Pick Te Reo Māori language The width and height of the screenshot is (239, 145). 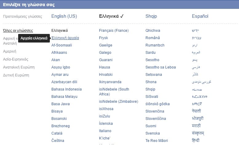point(157,141)
